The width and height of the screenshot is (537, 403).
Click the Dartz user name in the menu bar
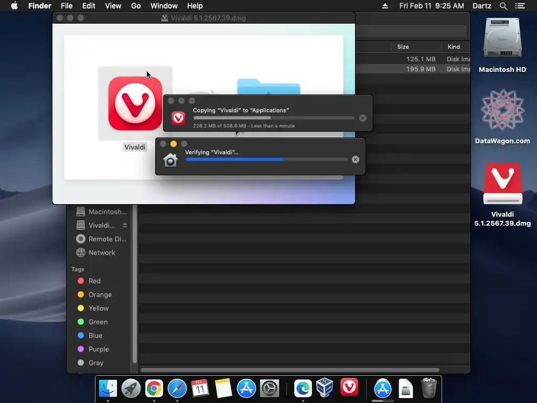coord(482,6)
